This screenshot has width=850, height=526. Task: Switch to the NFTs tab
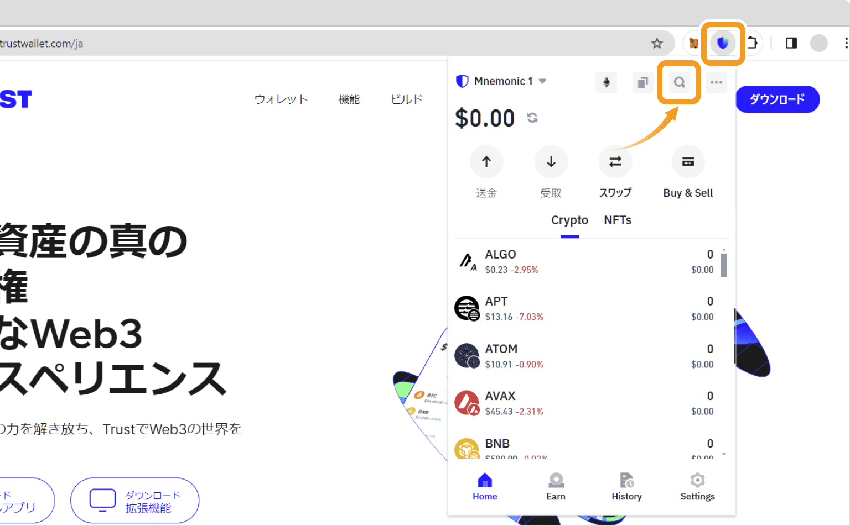click(618, 220)
